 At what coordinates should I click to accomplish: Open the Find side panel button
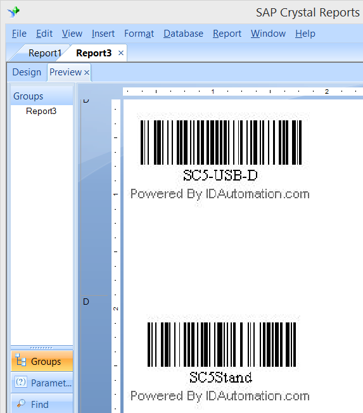(x=42, y=403)
